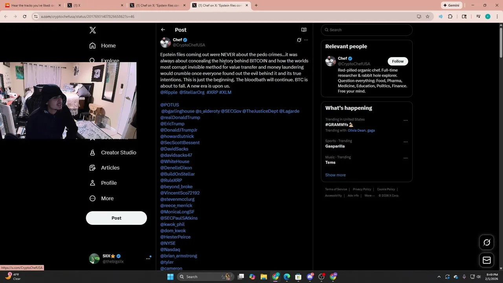The width and height of the screenshot is (503, 283).
Task: Open Chef's avatar in Relevant people
Action: tap(330, 61)
